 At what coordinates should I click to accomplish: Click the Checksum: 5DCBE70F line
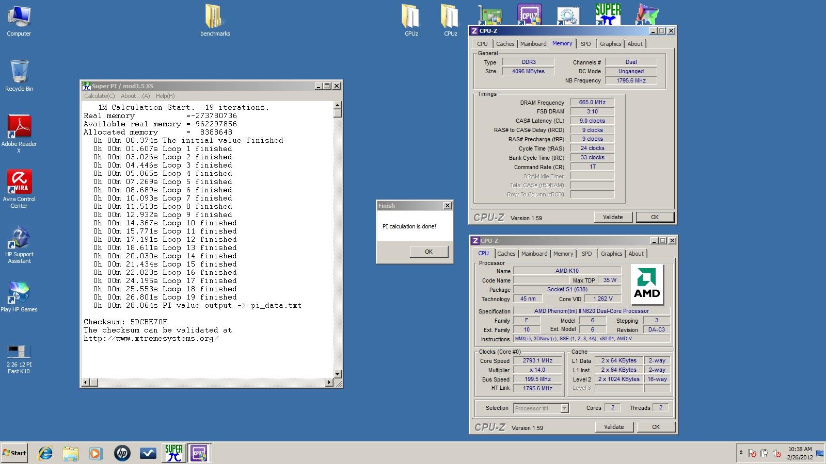point(125,322)
